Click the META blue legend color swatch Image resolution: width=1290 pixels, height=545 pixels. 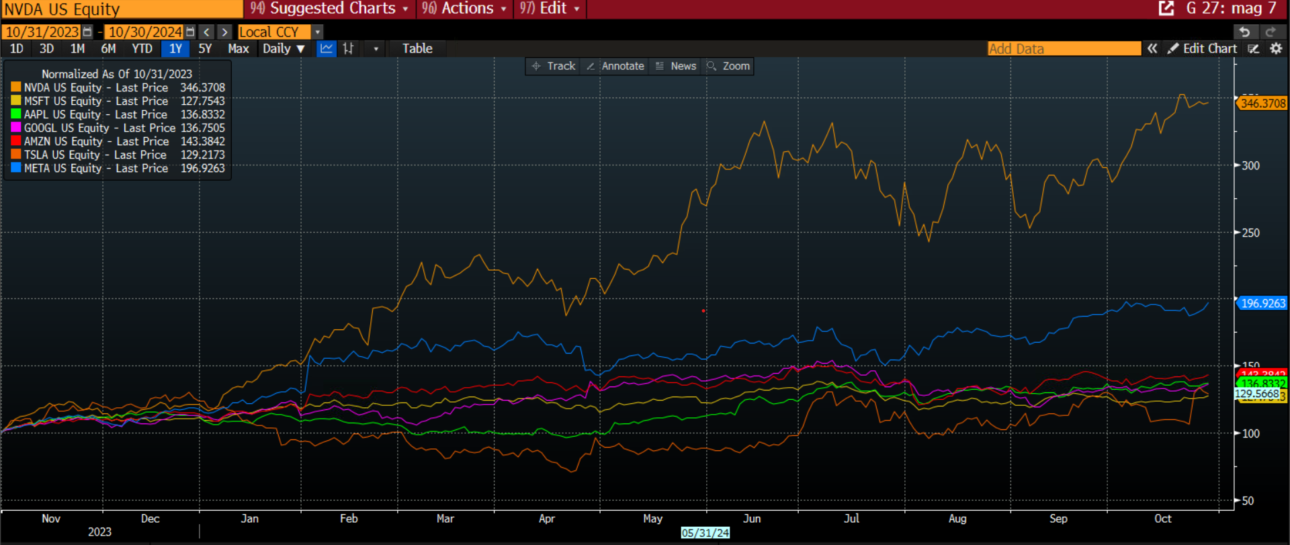pyautogui.click(x=16, y=168)
